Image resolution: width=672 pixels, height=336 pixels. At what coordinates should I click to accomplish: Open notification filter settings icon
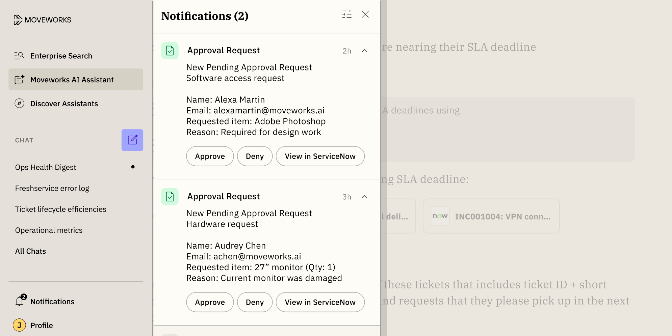click(346, 14)
